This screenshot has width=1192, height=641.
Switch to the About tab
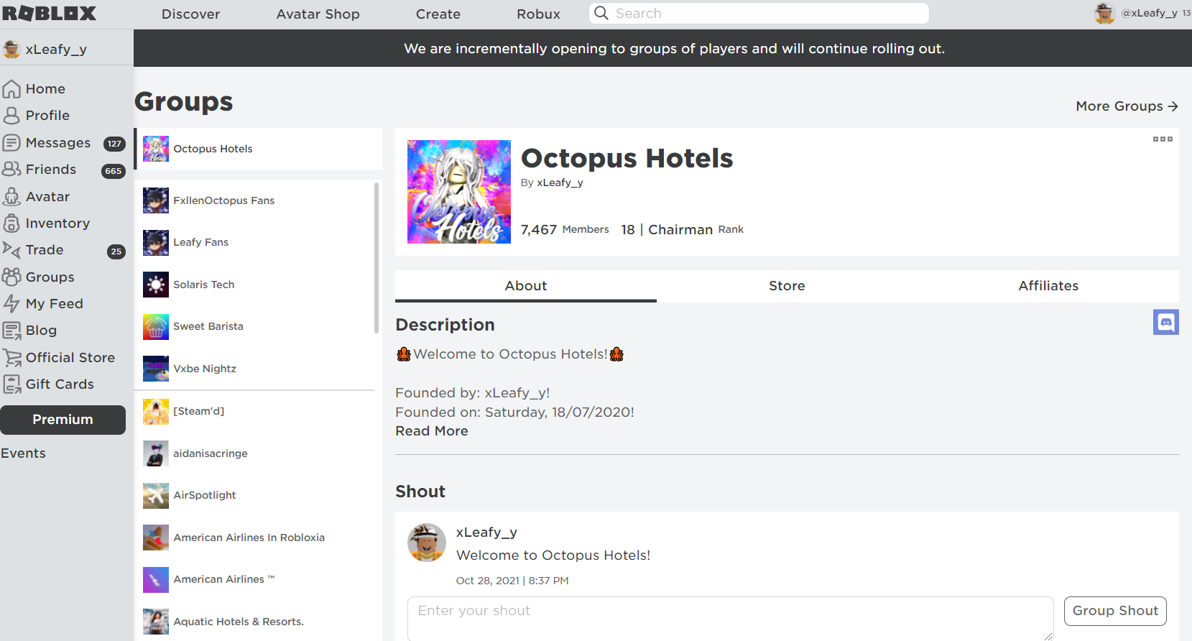526,286
